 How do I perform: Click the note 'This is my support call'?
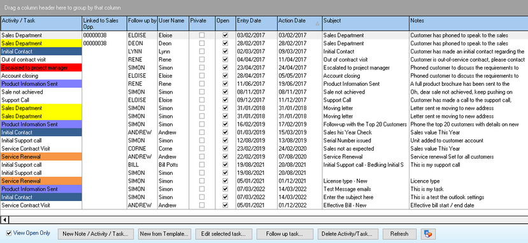pyautogui.click(x=468, y=165)
